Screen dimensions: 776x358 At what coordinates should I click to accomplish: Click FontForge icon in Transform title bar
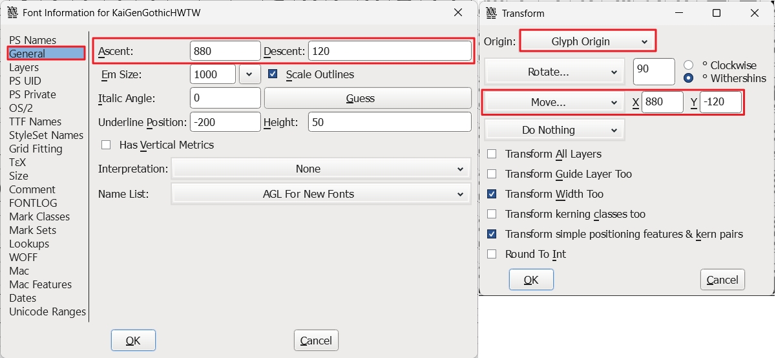click(x=491, y=13)
